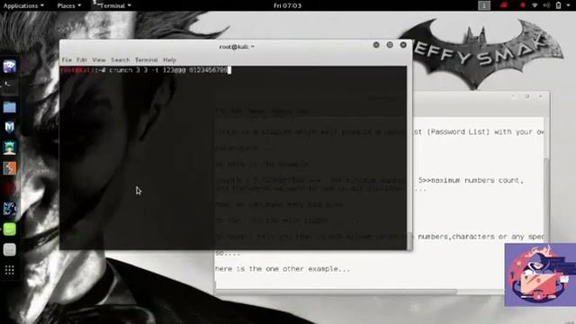Open the Terminal menu in the terminal window
Viewport: 576px width, 324px height.
point(146,60)
